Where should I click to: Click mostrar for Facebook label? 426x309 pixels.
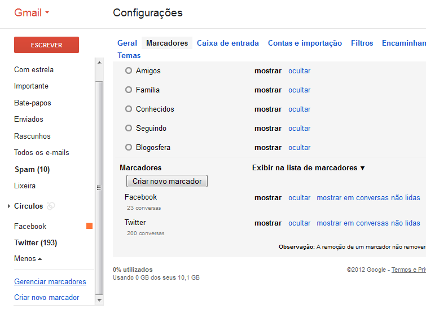click(x=268, y=198)
